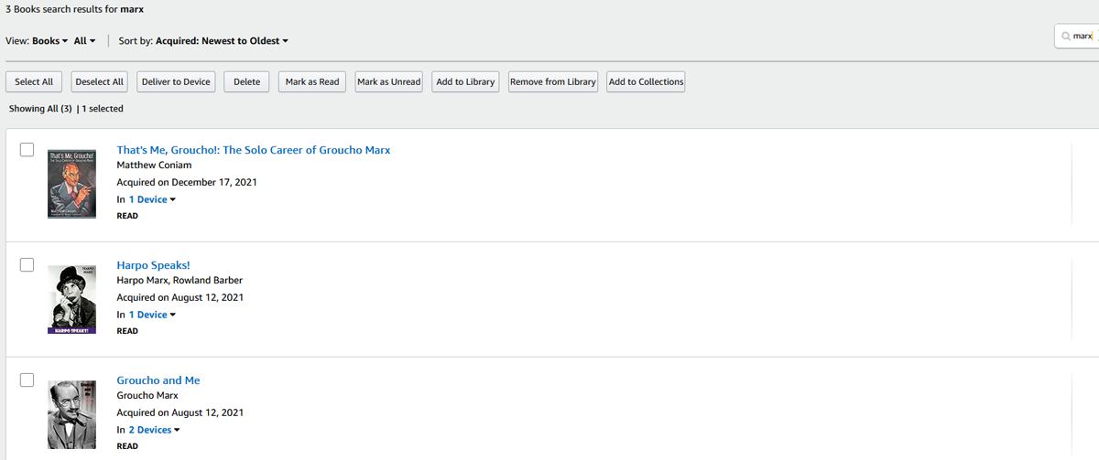This screenshot has width=1099, height=460.
Task: Expand 1 Device under Harpo Speaks!
Action: [152, 315]
